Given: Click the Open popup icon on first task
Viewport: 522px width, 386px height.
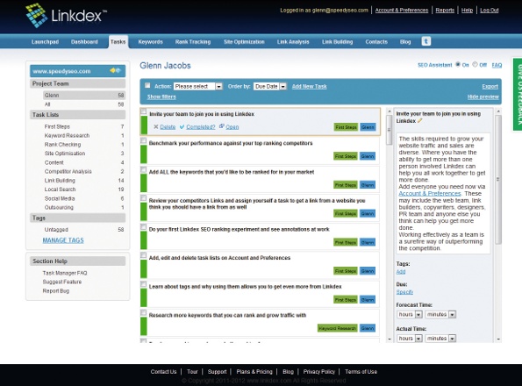Looking at the screenshot, I should tap(221, 126).
